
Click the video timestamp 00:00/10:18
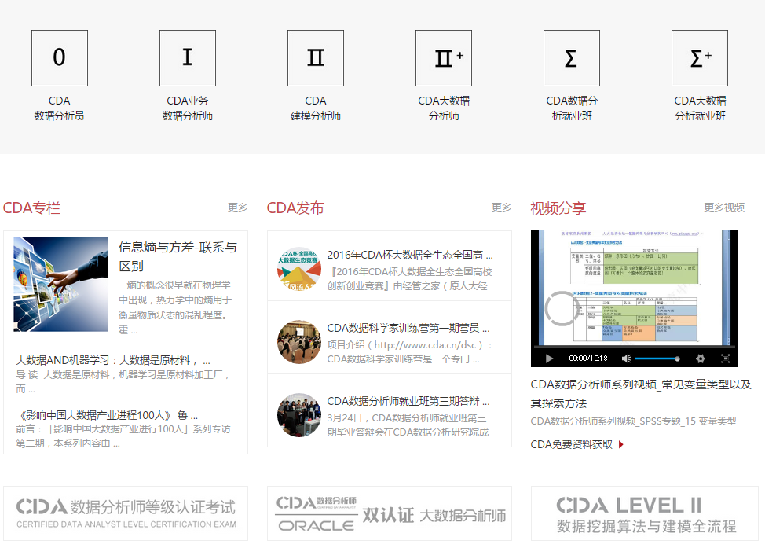(588, 359)
